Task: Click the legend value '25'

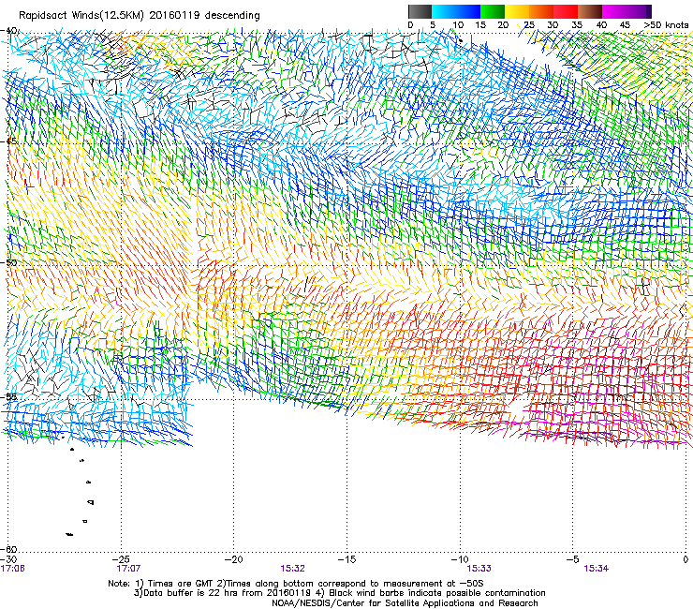Action: click(x=528, y=25)
